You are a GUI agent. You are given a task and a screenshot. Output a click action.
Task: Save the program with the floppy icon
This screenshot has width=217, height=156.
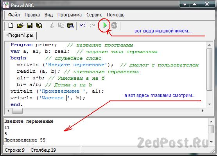(30, 25)
